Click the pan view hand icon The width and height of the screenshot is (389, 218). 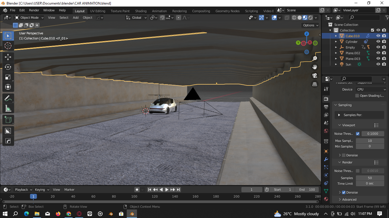315,67
